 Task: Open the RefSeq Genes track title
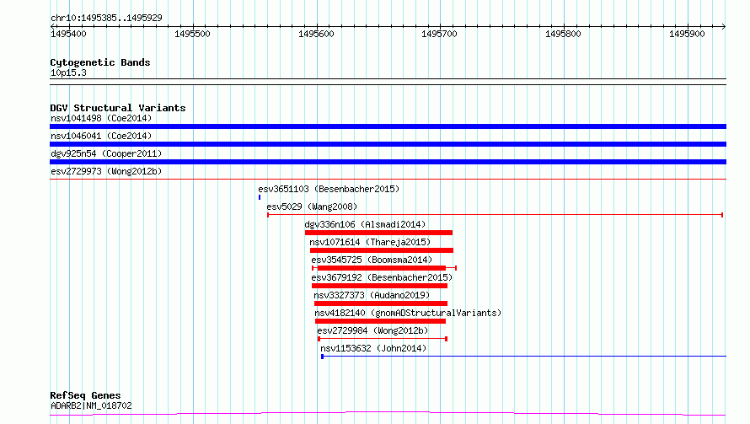pyautogui.click(x=85, y=395)
